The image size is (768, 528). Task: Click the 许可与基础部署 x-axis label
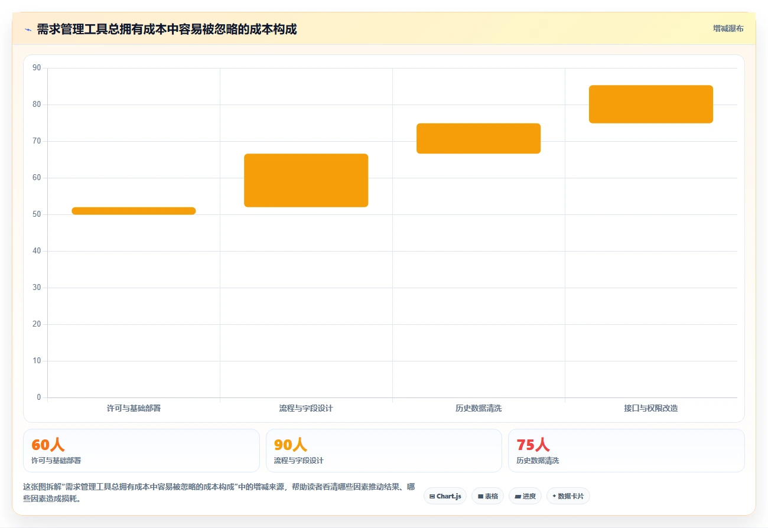point(134,408)
